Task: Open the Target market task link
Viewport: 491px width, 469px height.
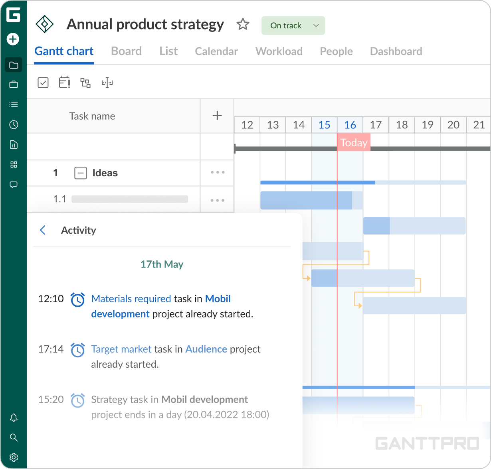Action: (121, 349)
